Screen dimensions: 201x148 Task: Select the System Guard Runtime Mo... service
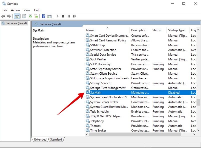(109, 107)
